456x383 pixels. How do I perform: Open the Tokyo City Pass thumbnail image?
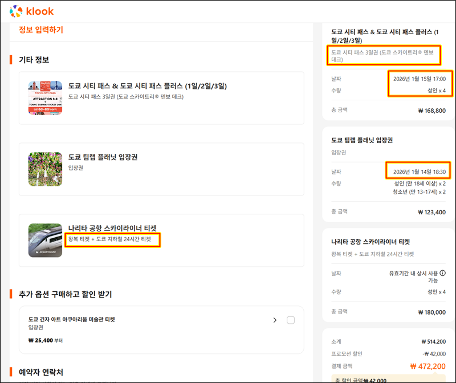coord(45,98)
